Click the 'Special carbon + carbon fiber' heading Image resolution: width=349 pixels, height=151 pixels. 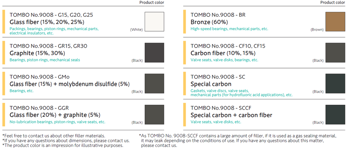[x=231, y=115]
